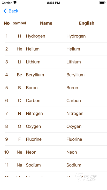Screen dimensions: 107x190
Task: Tap the Nitrogen row
Action: click(x=53, y=113)
